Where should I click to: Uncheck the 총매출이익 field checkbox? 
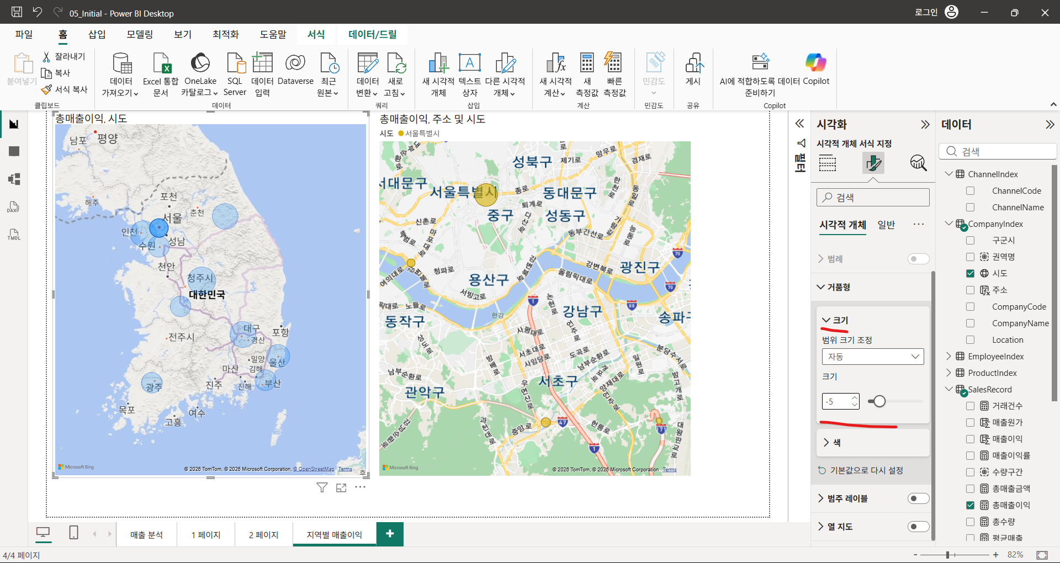[x=970, y=505]
